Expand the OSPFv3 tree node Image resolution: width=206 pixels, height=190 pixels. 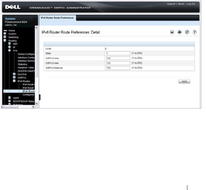coord(14,77)
